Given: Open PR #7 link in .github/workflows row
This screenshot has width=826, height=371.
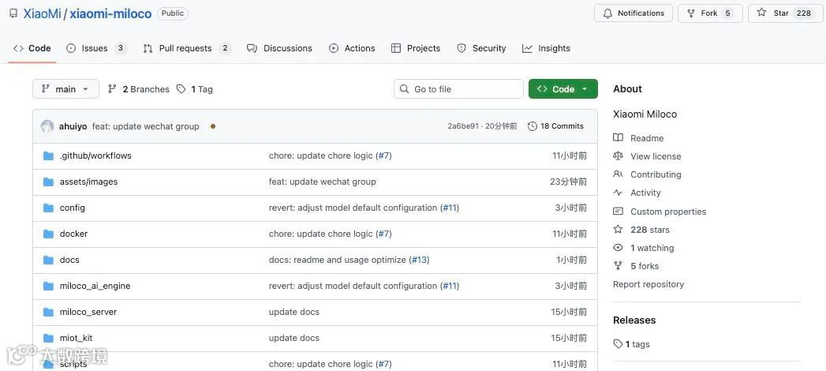Looking at the screenshot, I should 383,156.
